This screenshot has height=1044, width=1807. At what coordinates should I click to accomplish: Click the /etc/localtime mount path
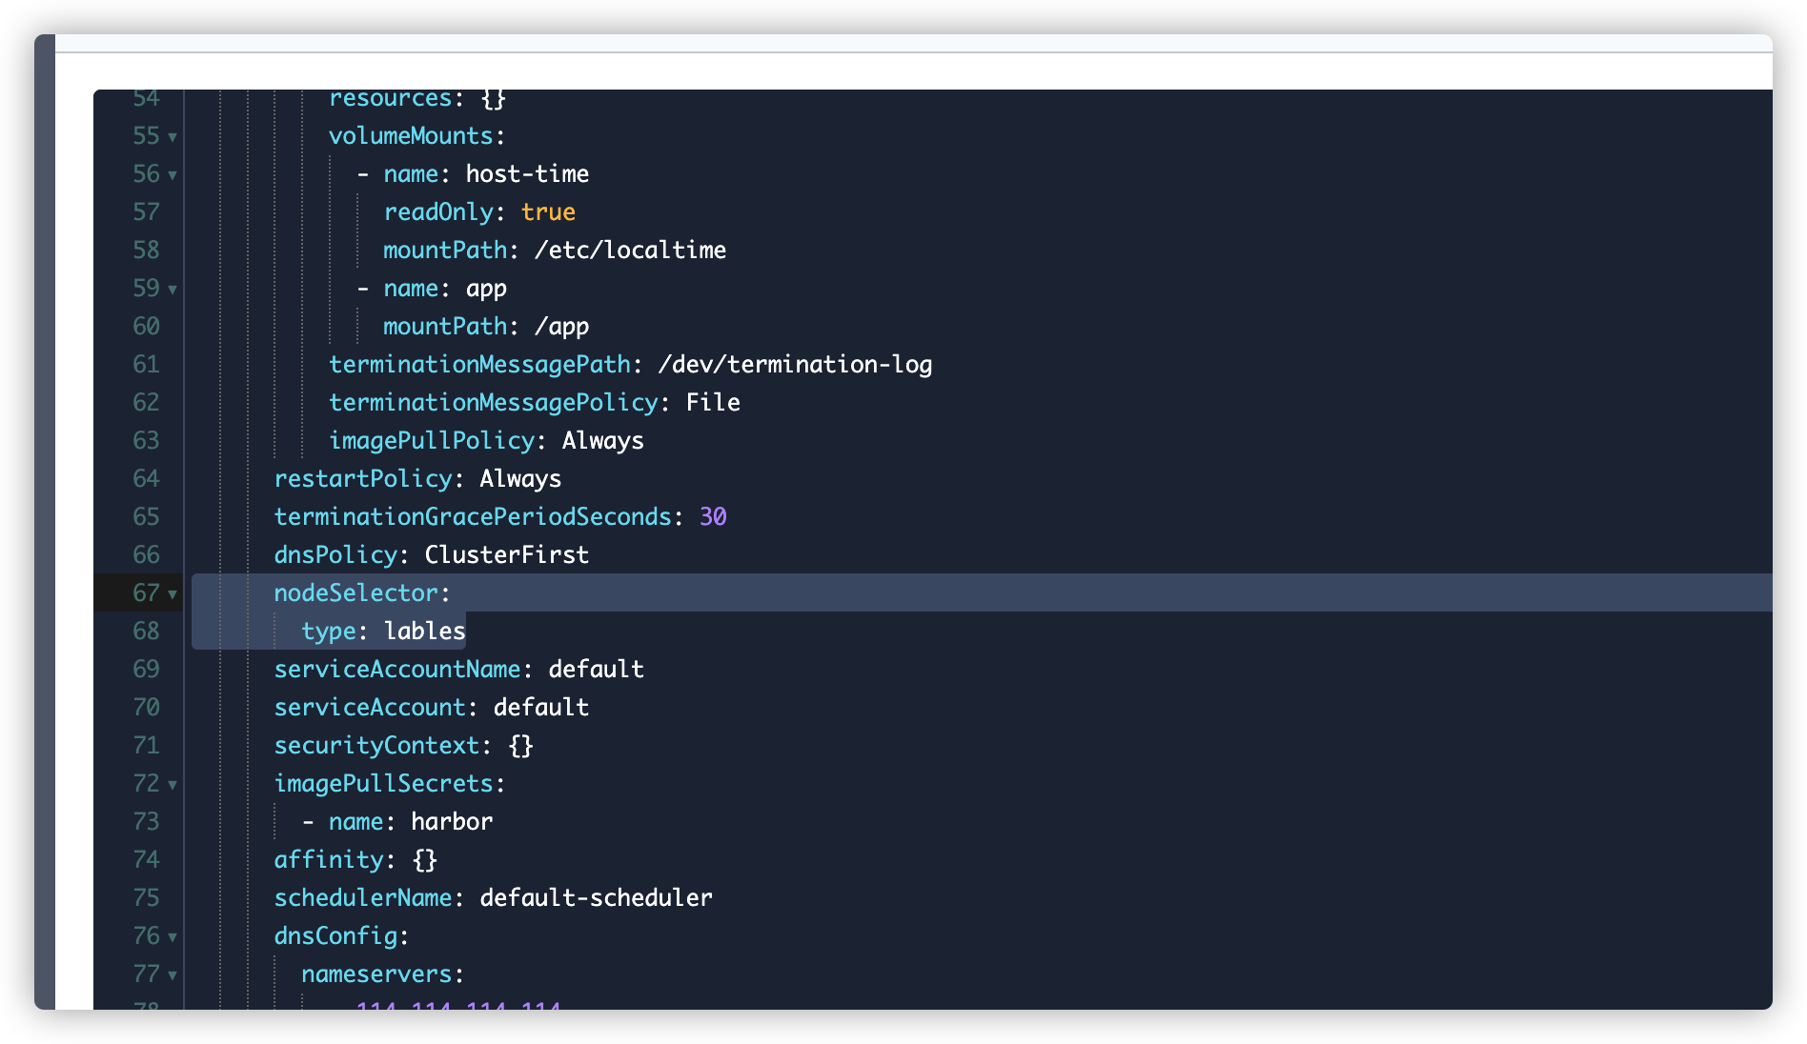[630, 251]
